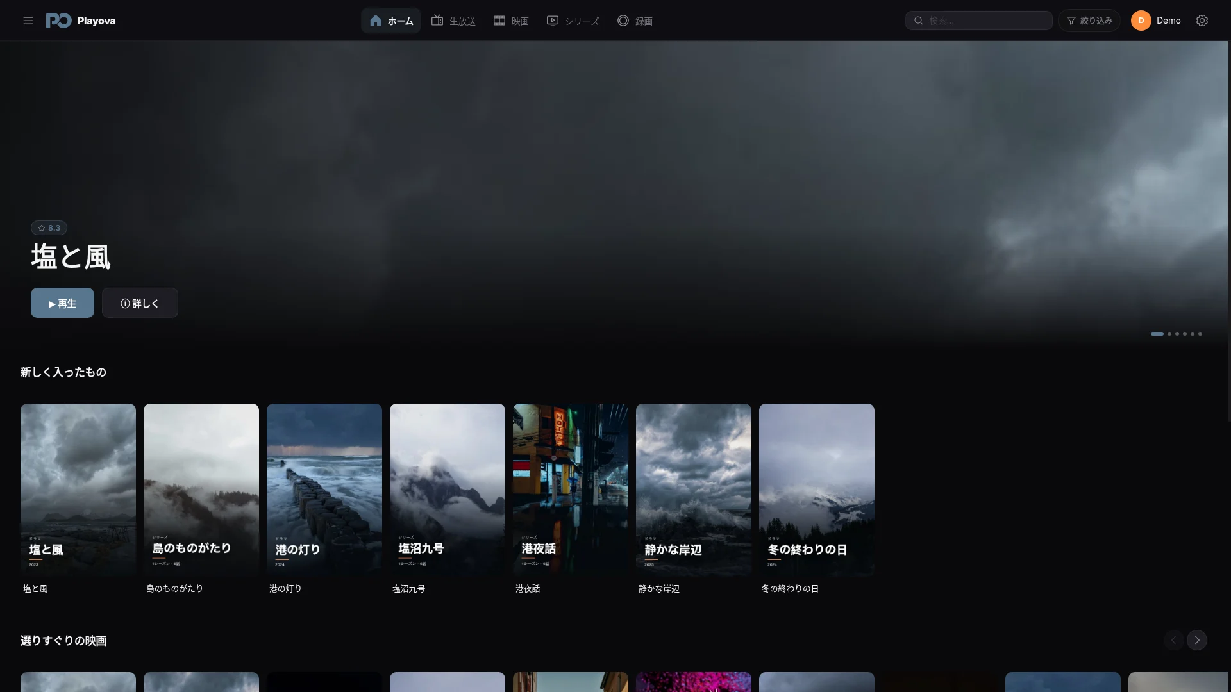Click the 港夜話 caption below poster
The image size is (1231, 692).
pyautogui.click(x=528, y=589)
